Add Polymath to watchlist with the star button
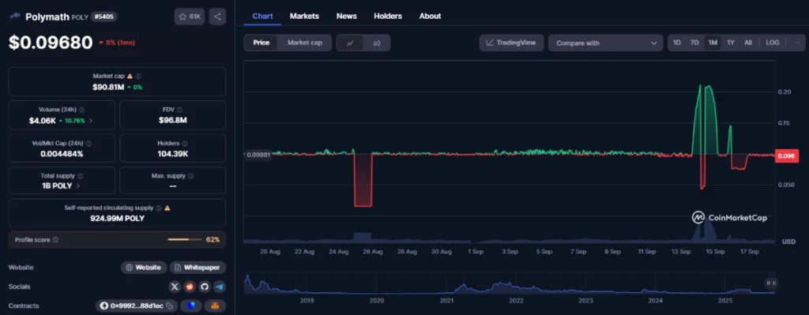Screen dimensions: 809x315 pos(190,17)
